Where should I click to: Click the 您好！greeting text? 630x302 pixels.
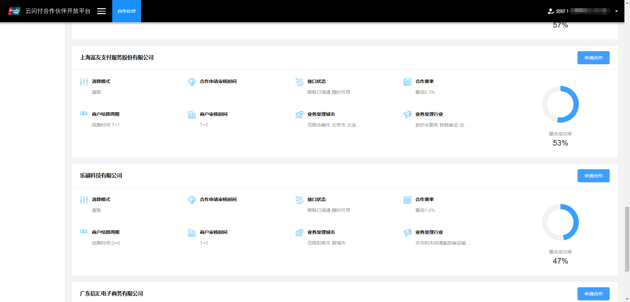(562, 11)
